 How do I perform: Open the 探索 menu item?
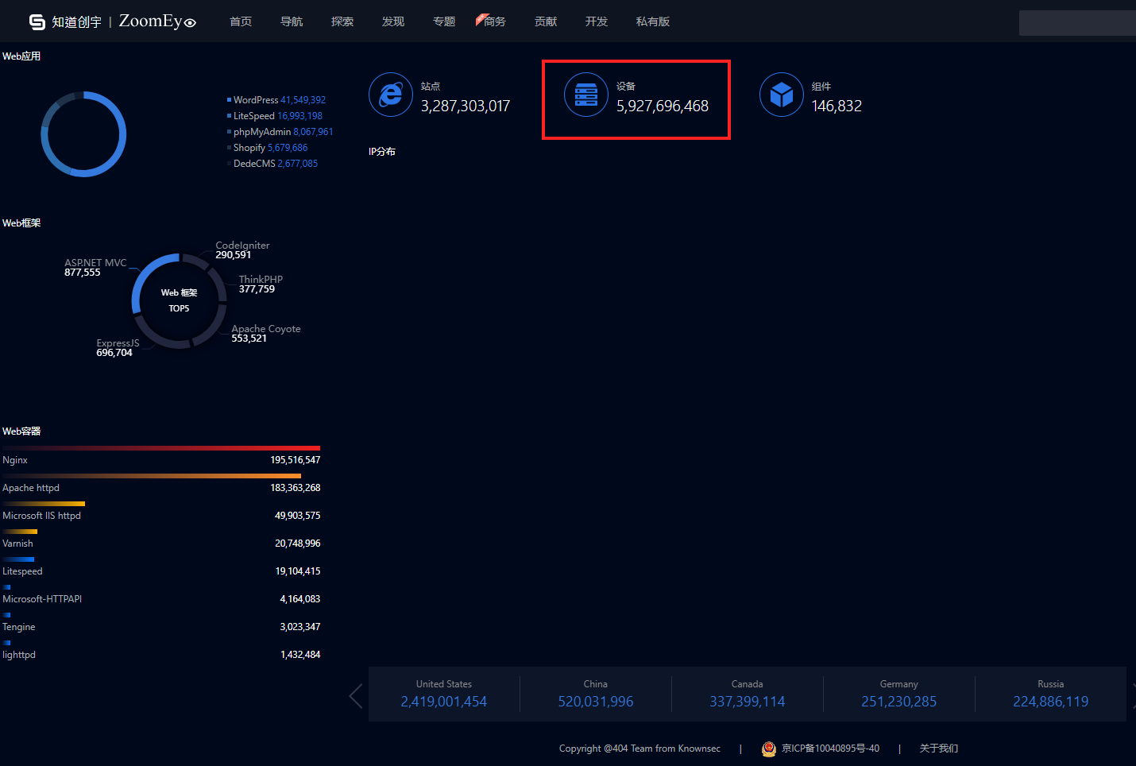coord(342,21)
